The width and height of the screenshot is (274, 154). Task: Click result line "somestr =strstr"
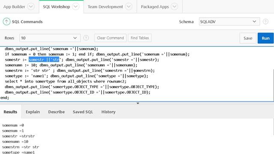[18, 136]
